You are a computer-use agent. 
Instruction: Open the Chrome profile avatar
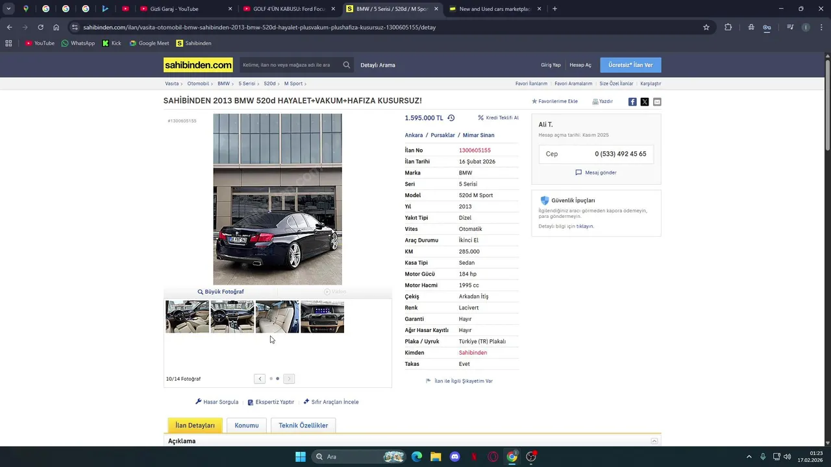806,27
